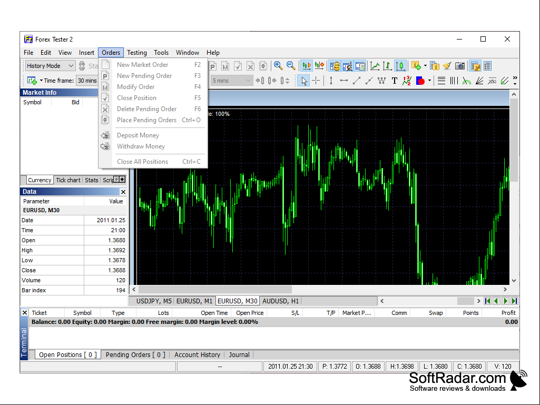Switch to candlestick chart icon
This screenshot has height=405, width=540.
400,66
